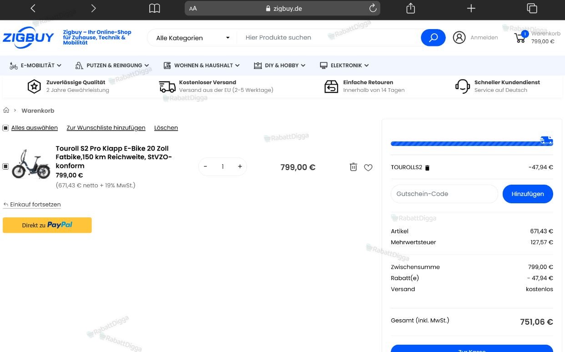565x352 pixels.
Task: Show the Safari tab overview
Action: (532, 8)
